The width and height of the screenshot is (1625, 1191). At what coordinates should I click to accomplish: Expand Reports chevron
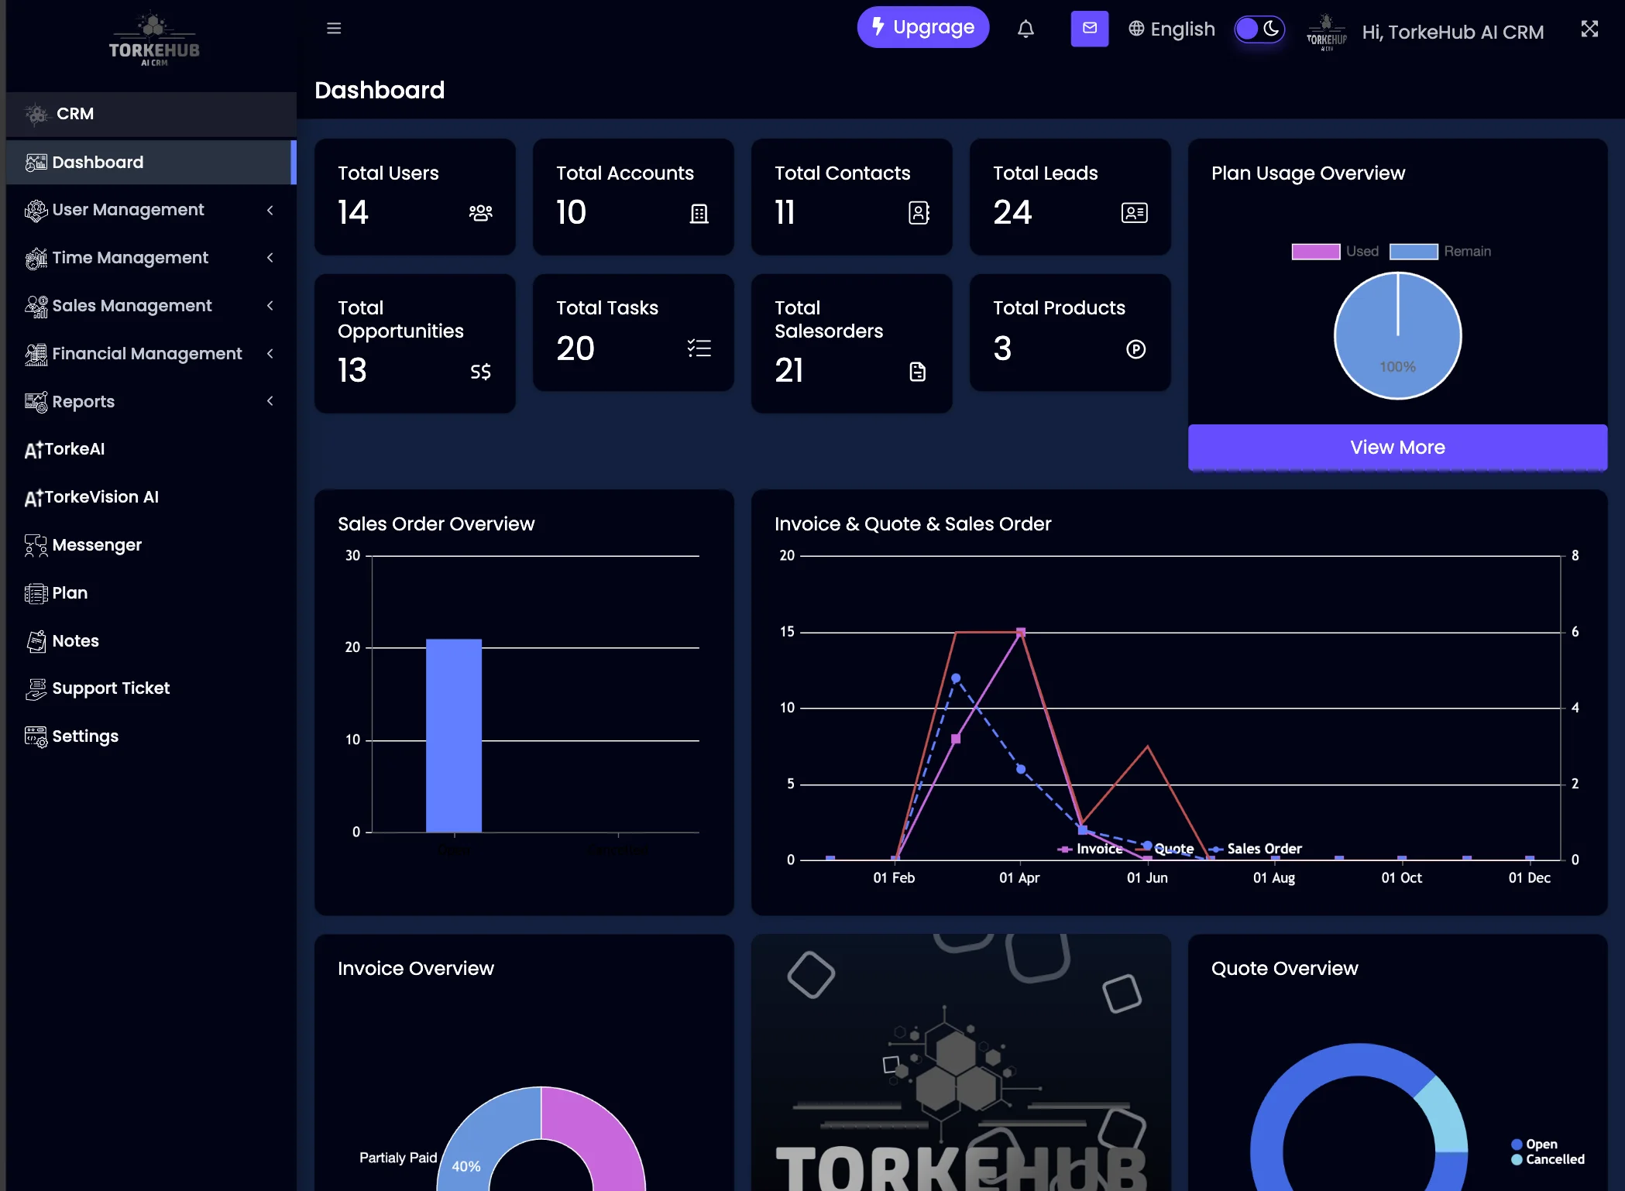[x=270, y=401]
